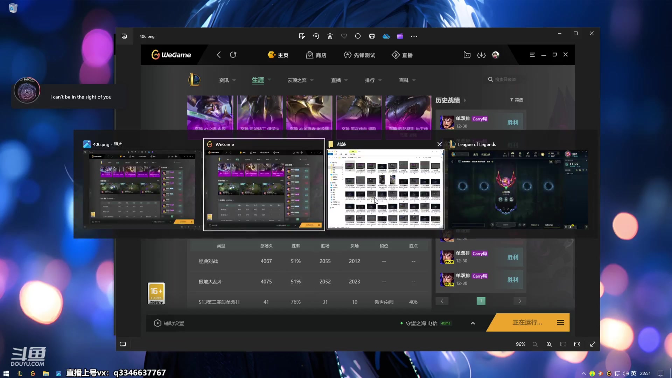The image size is (672, 378).
Task: Open the Windows notification center icon
Action: point(660,373)
